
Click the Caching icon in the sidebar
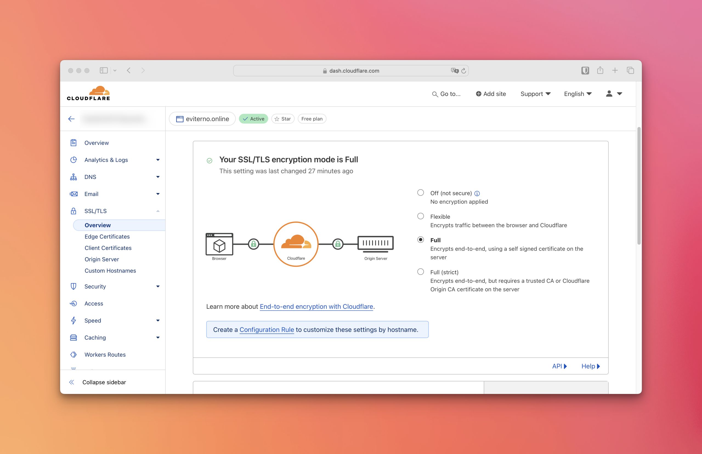coord(73,338)
